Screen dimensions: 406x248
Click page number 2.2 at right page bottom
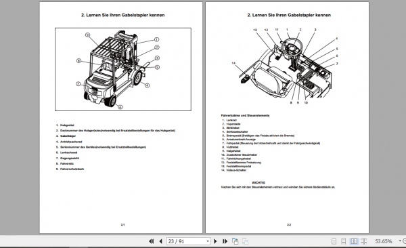pyautogui.click(x=289, y=225)
